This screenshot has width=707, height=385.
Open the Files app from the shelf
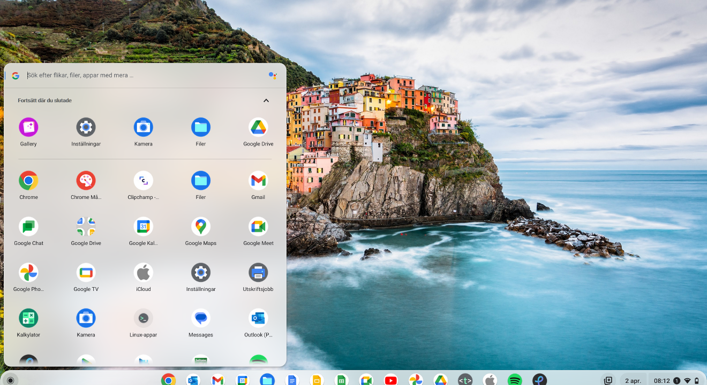pos(267,380)
